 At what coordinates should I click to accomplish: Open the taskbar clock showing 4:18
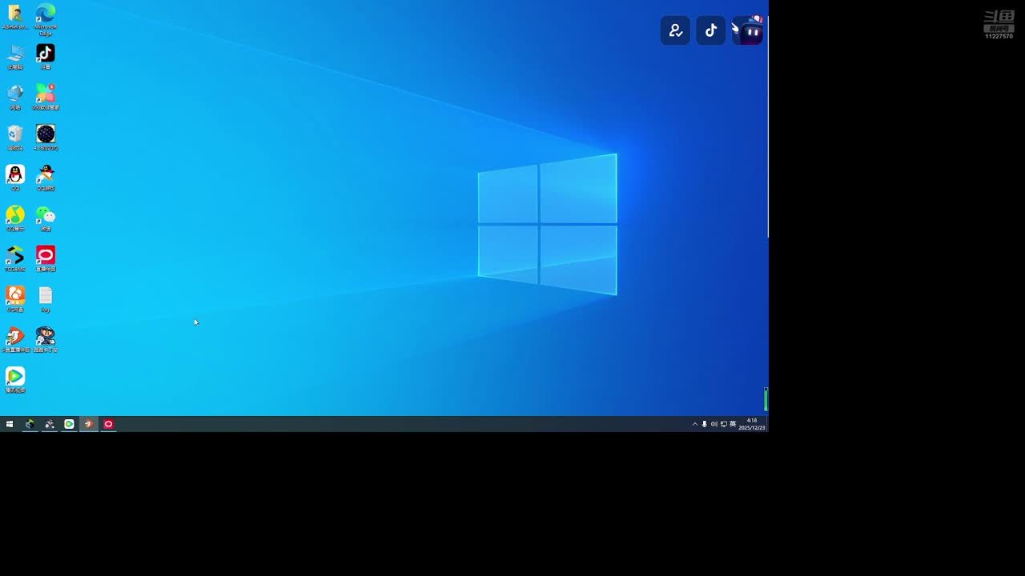752,424
